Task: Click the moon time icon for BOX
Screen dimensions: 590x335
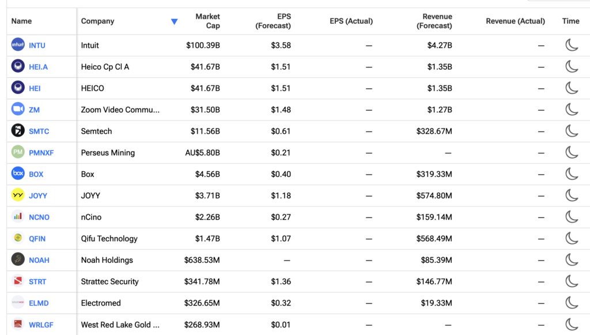Action: coord(572,174)
